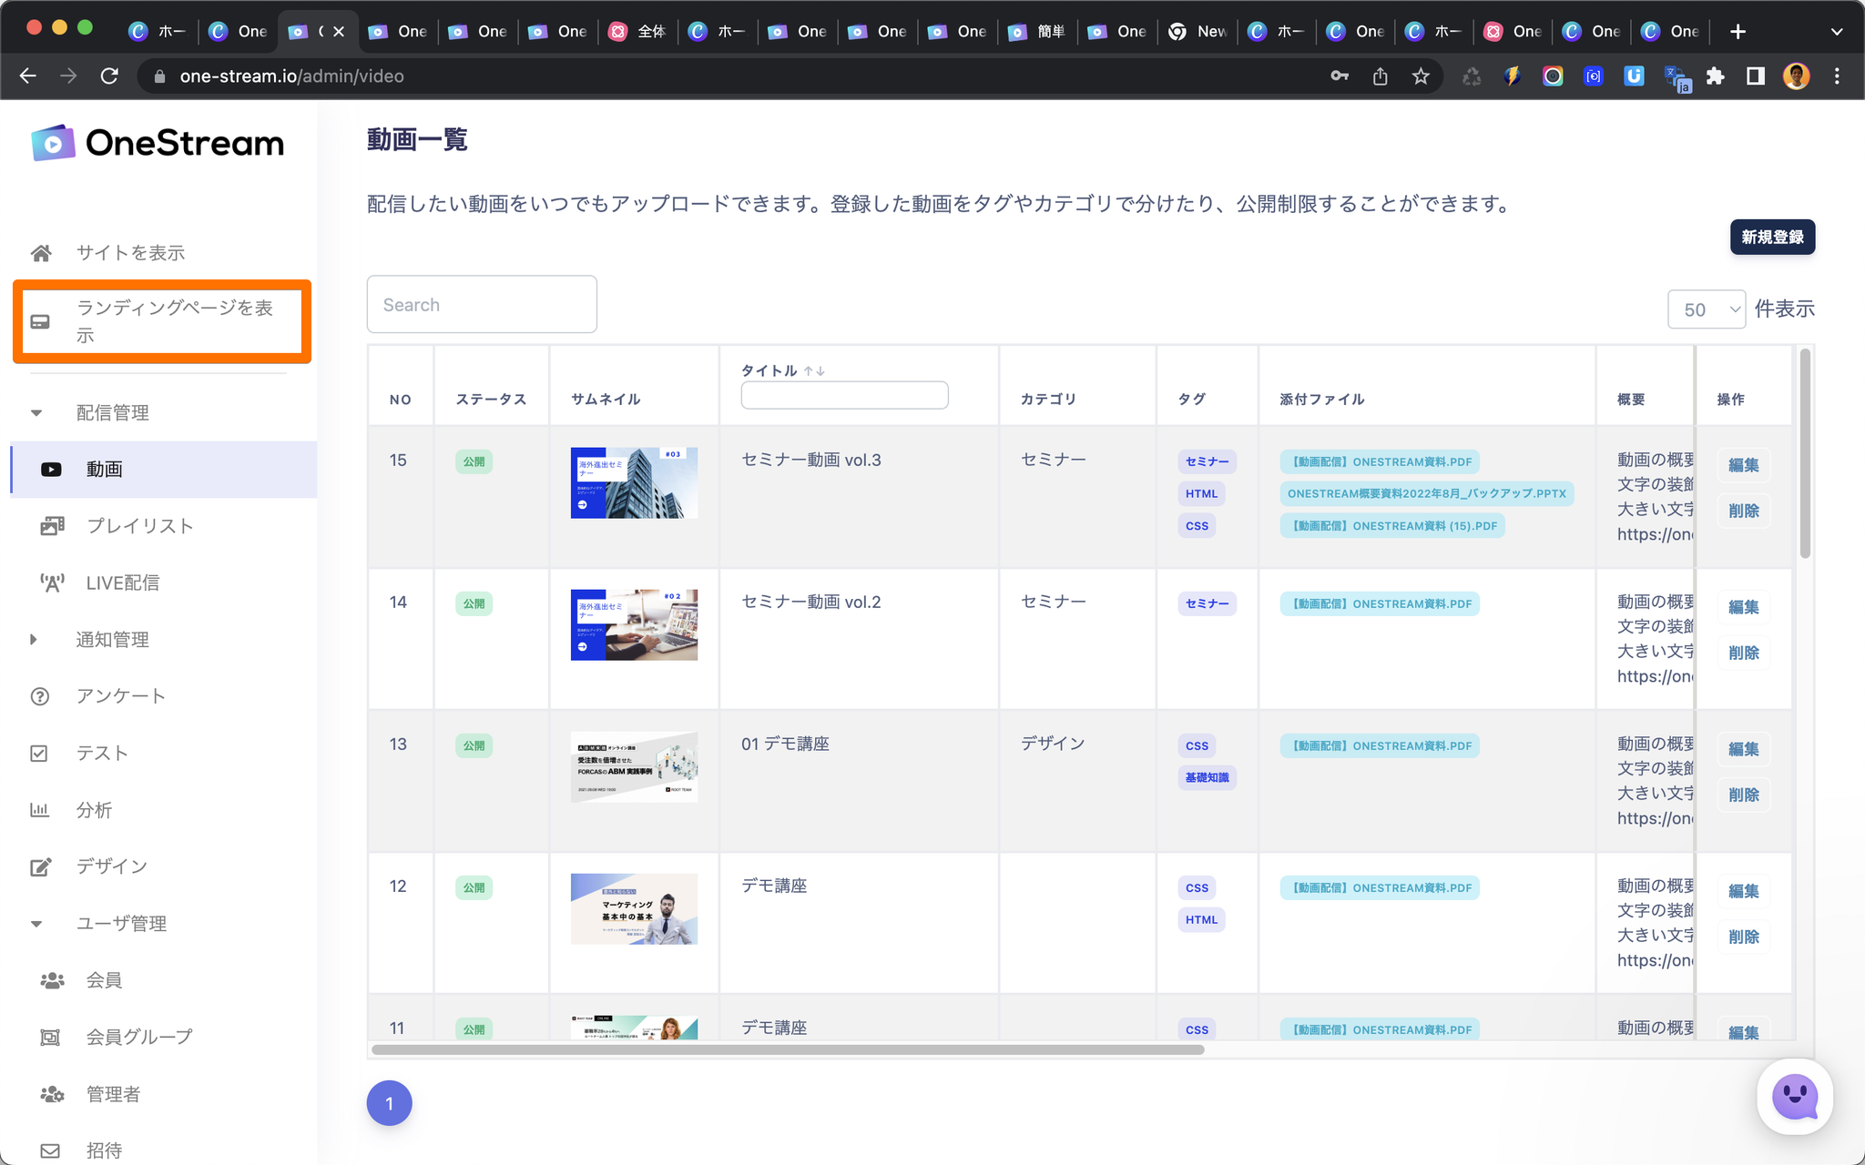Open the テスト menu item

click(x=101, y=754)
